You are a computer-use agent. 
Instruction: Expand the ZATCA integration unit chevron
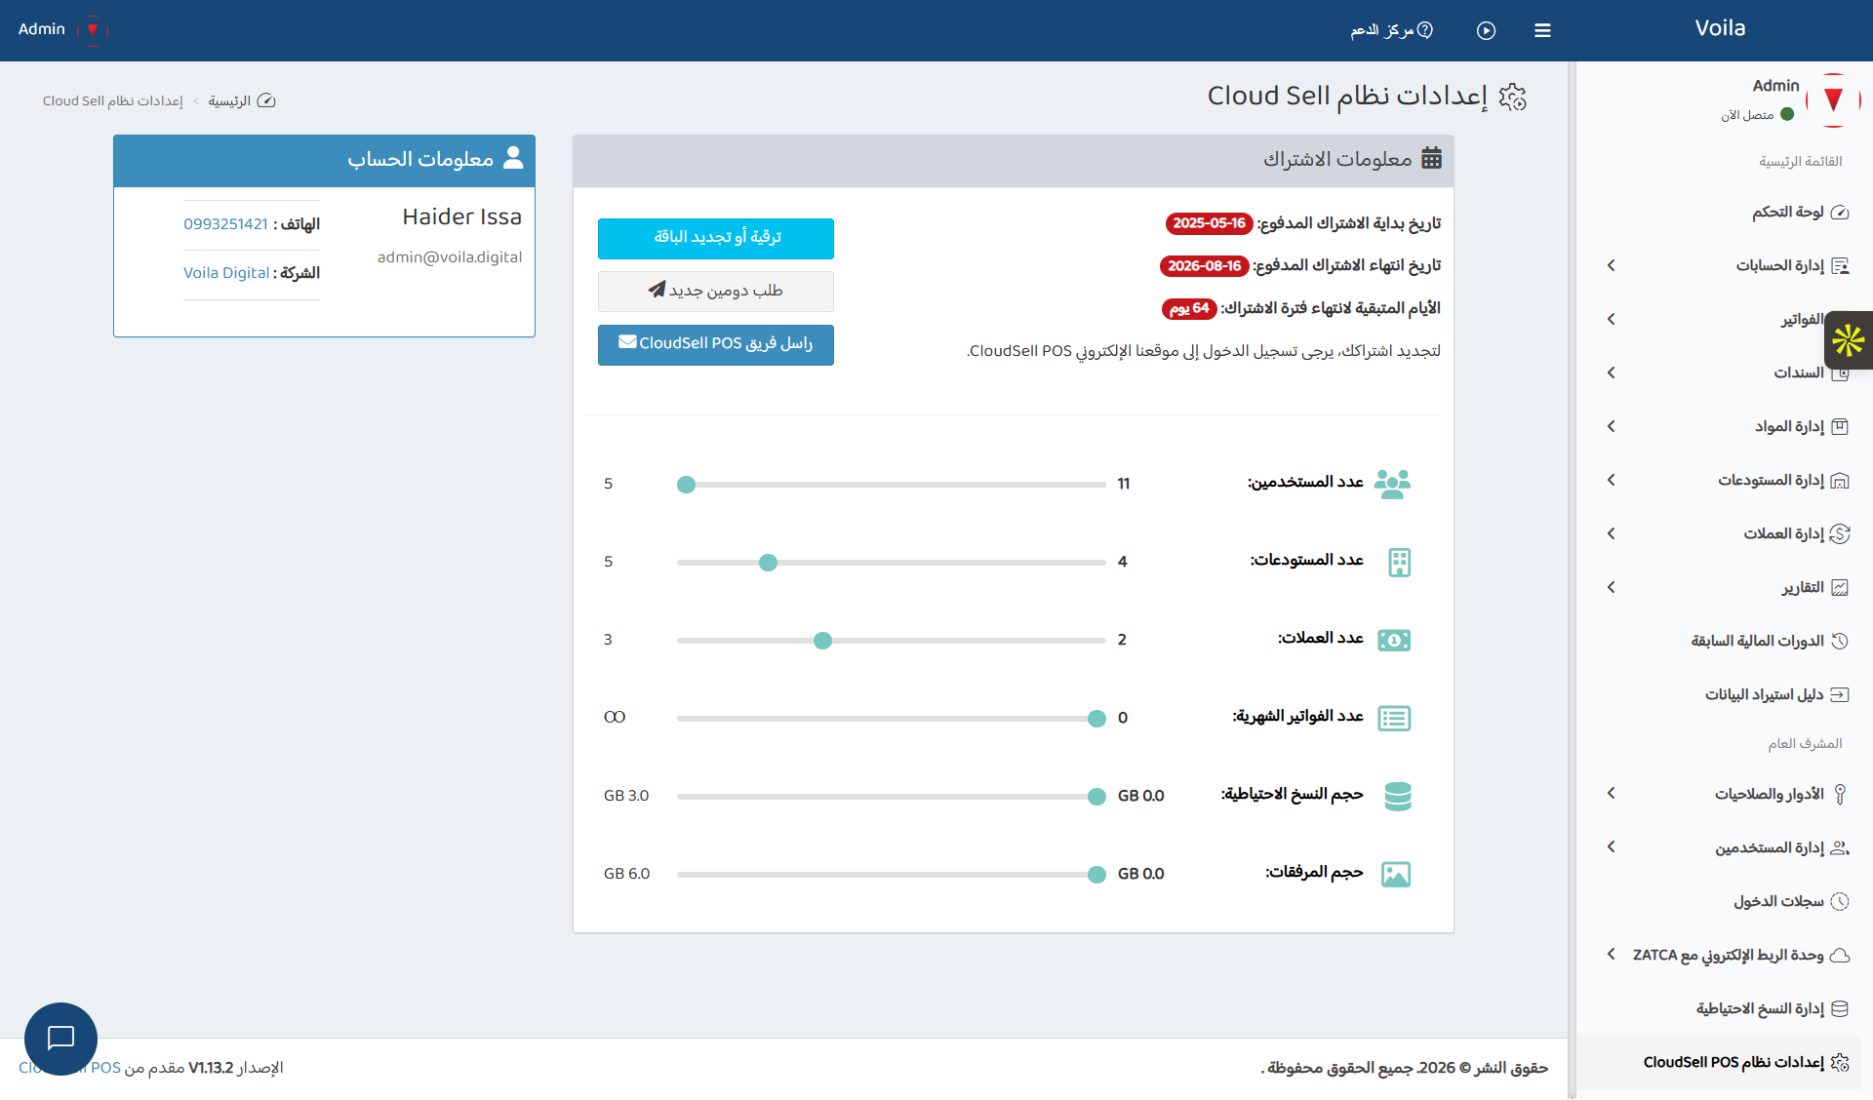1612,955
